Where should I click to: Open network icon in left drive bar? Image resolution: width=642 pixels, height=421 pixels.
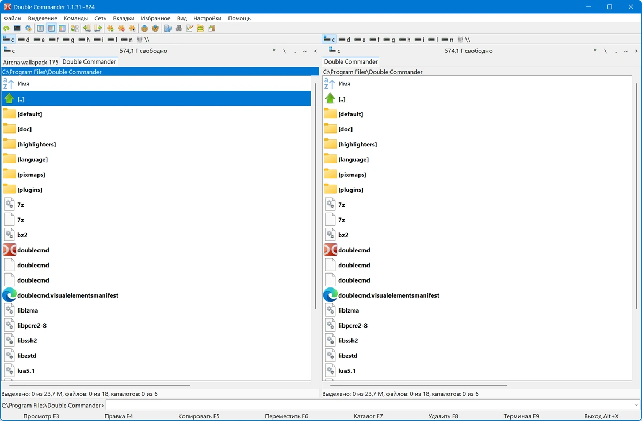(143, 40)
